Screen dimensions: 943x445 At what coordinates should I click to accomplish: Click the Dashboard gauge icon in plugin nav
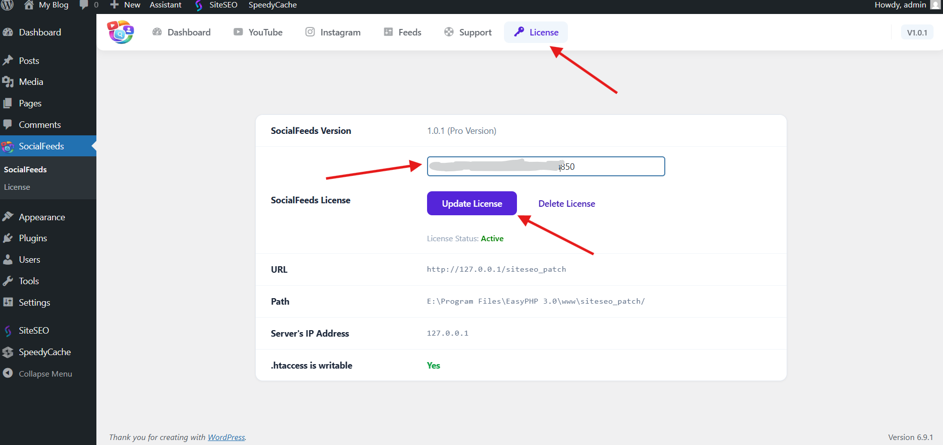tap(157, 32)
